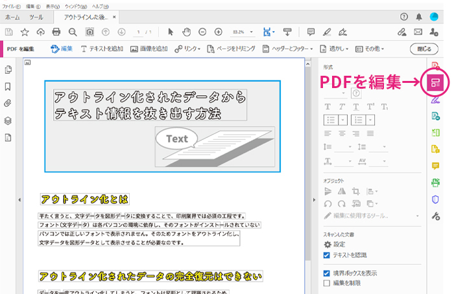Toggle underline T text style
454x294 pixels.
click(x=356, y=107)
